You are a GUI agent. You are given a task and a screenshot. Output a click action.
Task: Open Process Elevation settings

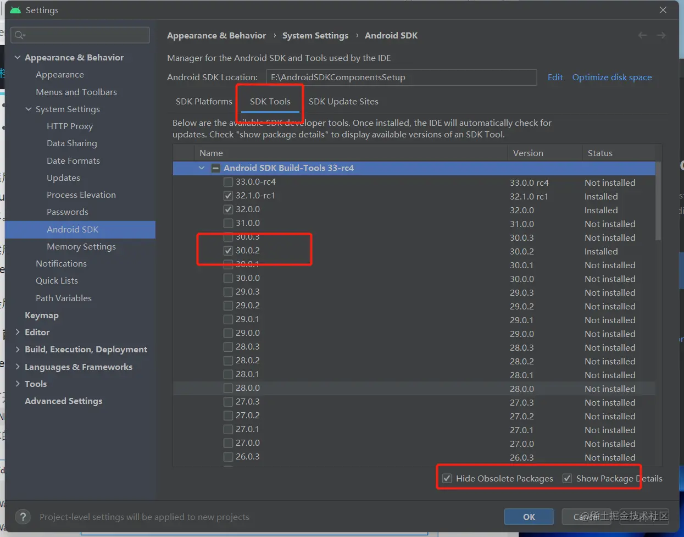click(81, 195)
